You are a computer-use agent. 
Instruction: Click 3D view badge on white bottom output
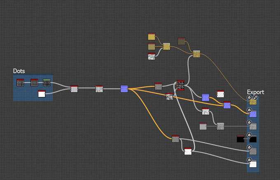click(249, 160)
